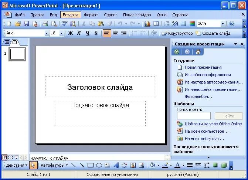Open the task pane menu arrow
Viewport: 248px width, 180px height.
tap(235, 44)
